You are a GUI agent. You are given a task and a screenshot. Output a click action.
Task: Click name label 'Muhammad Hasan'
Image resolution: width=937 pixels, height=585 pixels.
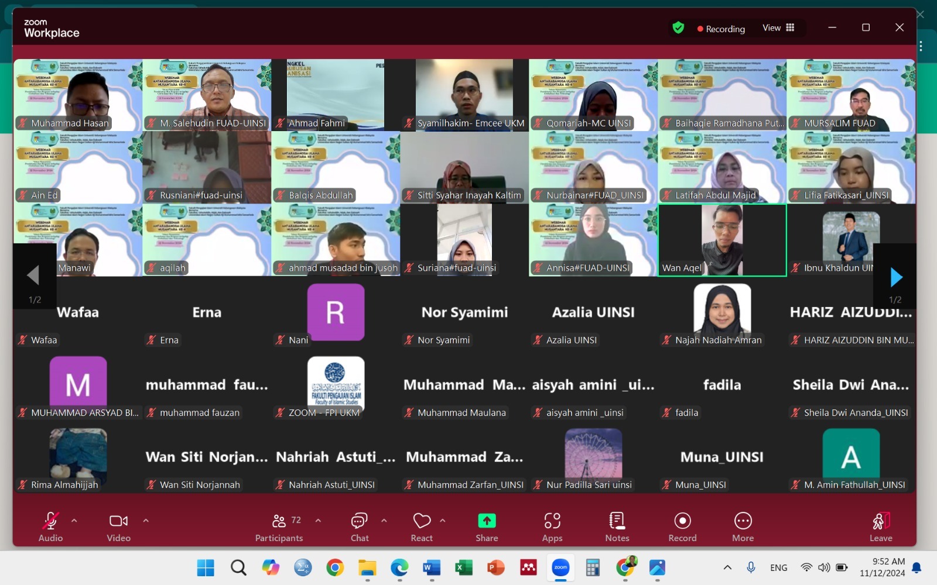point(70,123)
